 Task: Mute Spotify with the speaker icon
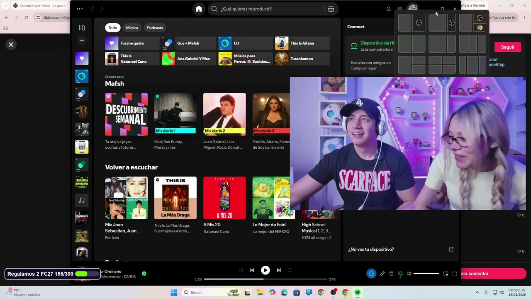[x=409, y=274]
